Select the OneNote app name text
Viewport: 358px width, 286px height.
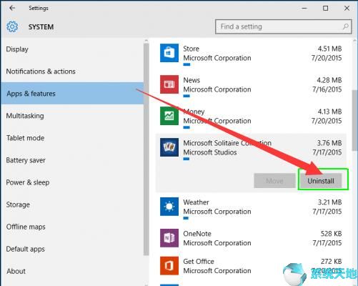coord(197,234)
